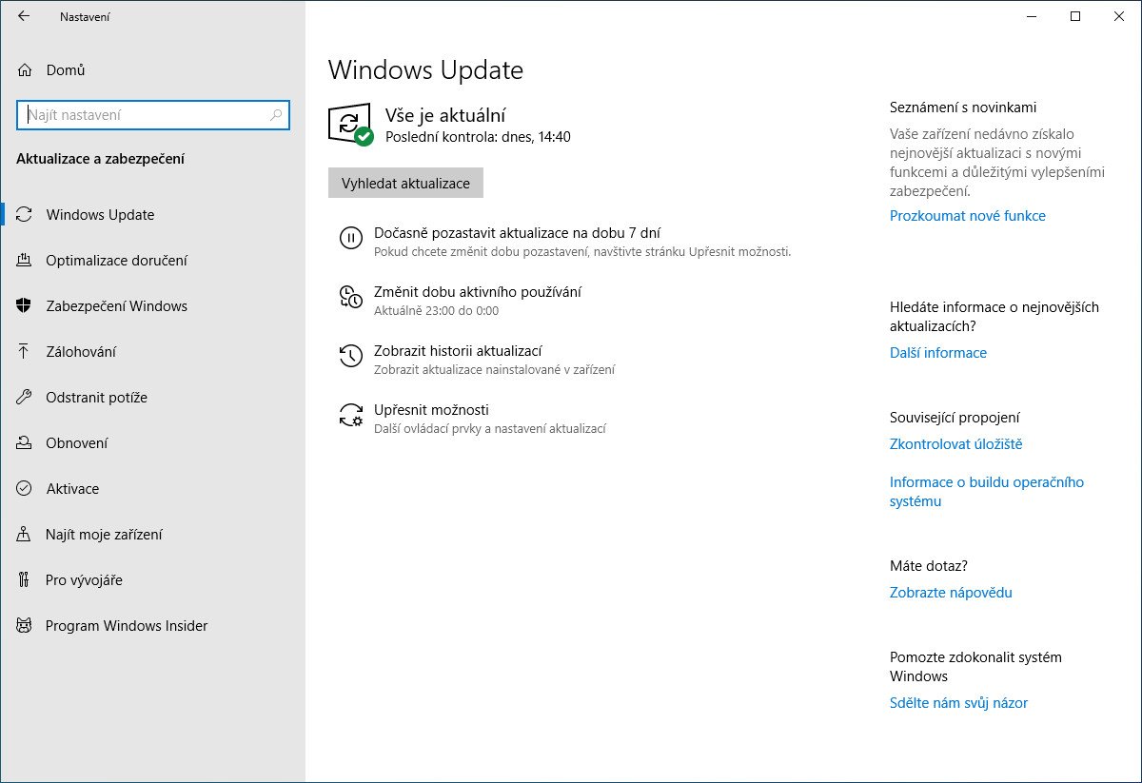Click Poslední kontrola: dnes, 14:40 text
The width and height of the screenshot is (1142, 783).
tap(478, 137)
